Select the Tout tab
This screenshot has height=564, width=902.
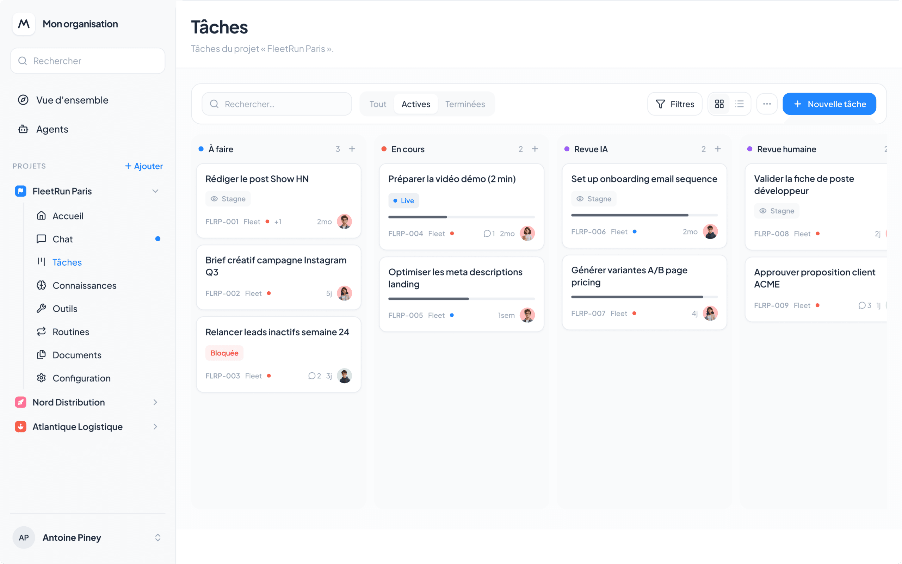tap(377, 104)
